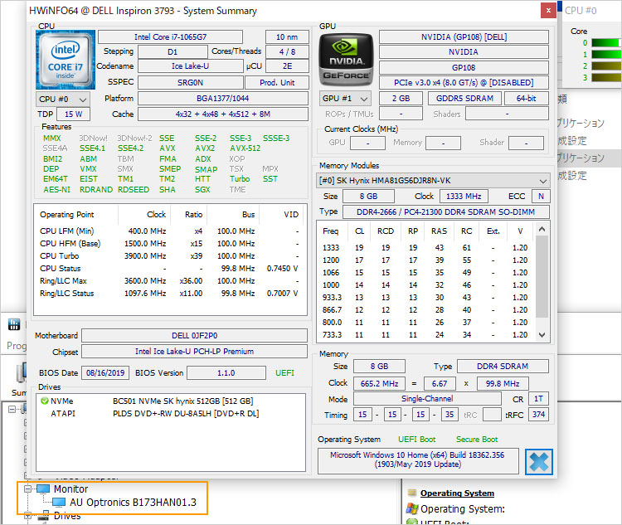The width and height of the screenshot is (622, 525).
Task: Click the cache 4x32 + 4x48 field
Action: 222,114
